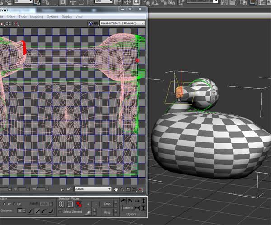Click the Options... button
The height and width of the screenshot is (225, 271).
(133, 214)
